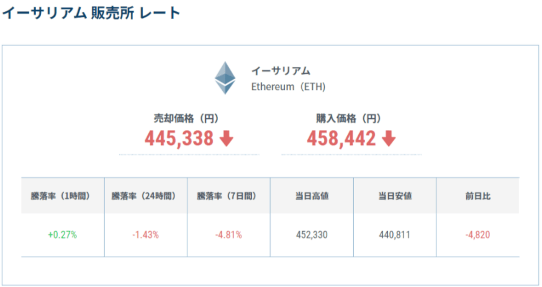
Task: Click the -1.43% 24-hour change value
Action: pos(145,235)
